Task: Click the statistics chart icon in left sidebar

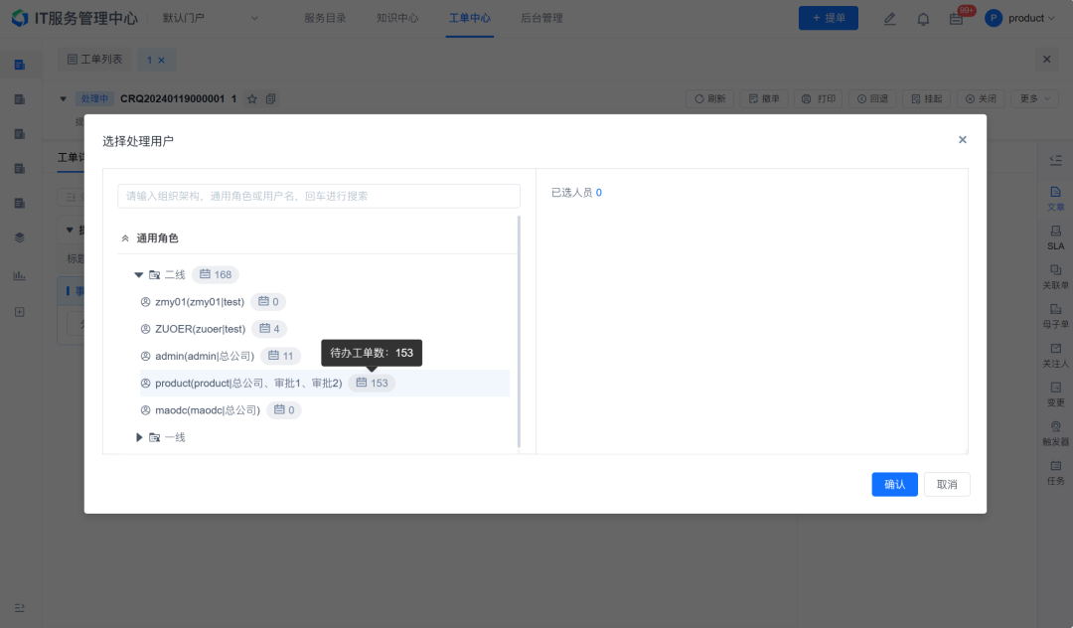Action: pyautogui.click(x=19, y=275)
